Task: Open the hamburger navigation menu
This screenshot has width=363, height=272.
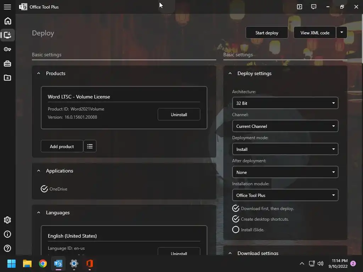Action: (7, 7)
